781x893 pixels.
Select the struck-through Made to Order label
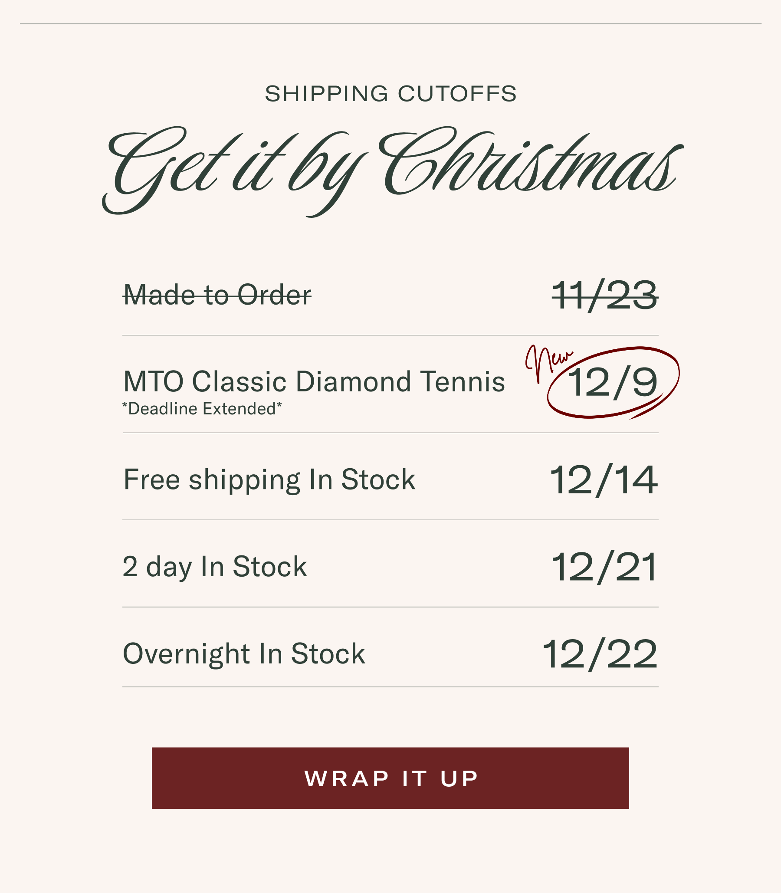(217, 295)
